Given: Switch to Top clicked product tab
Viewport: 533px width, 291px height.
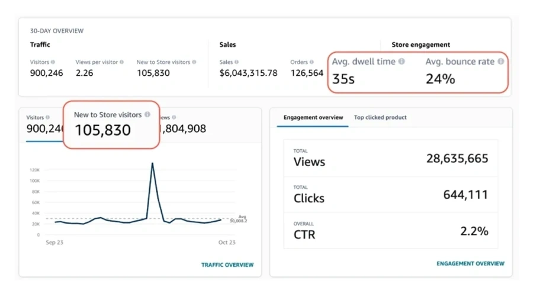Looking at the screenshot, I should pyautogui.click(x=380, y=117).
